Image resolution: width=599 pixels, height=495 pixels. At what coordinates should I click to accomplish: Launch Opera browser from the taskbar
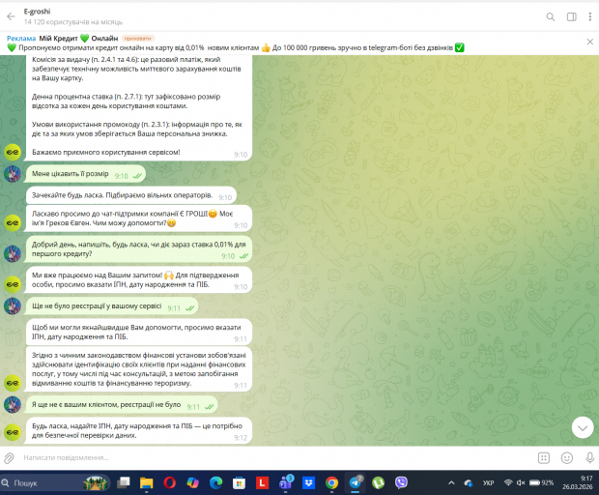(170, 482)
